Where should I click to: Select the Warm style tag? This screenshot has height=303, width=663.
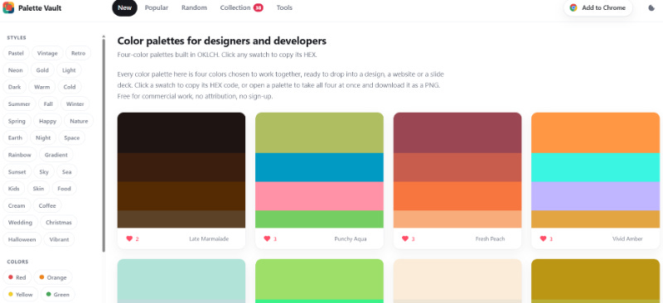pos(42,87)
